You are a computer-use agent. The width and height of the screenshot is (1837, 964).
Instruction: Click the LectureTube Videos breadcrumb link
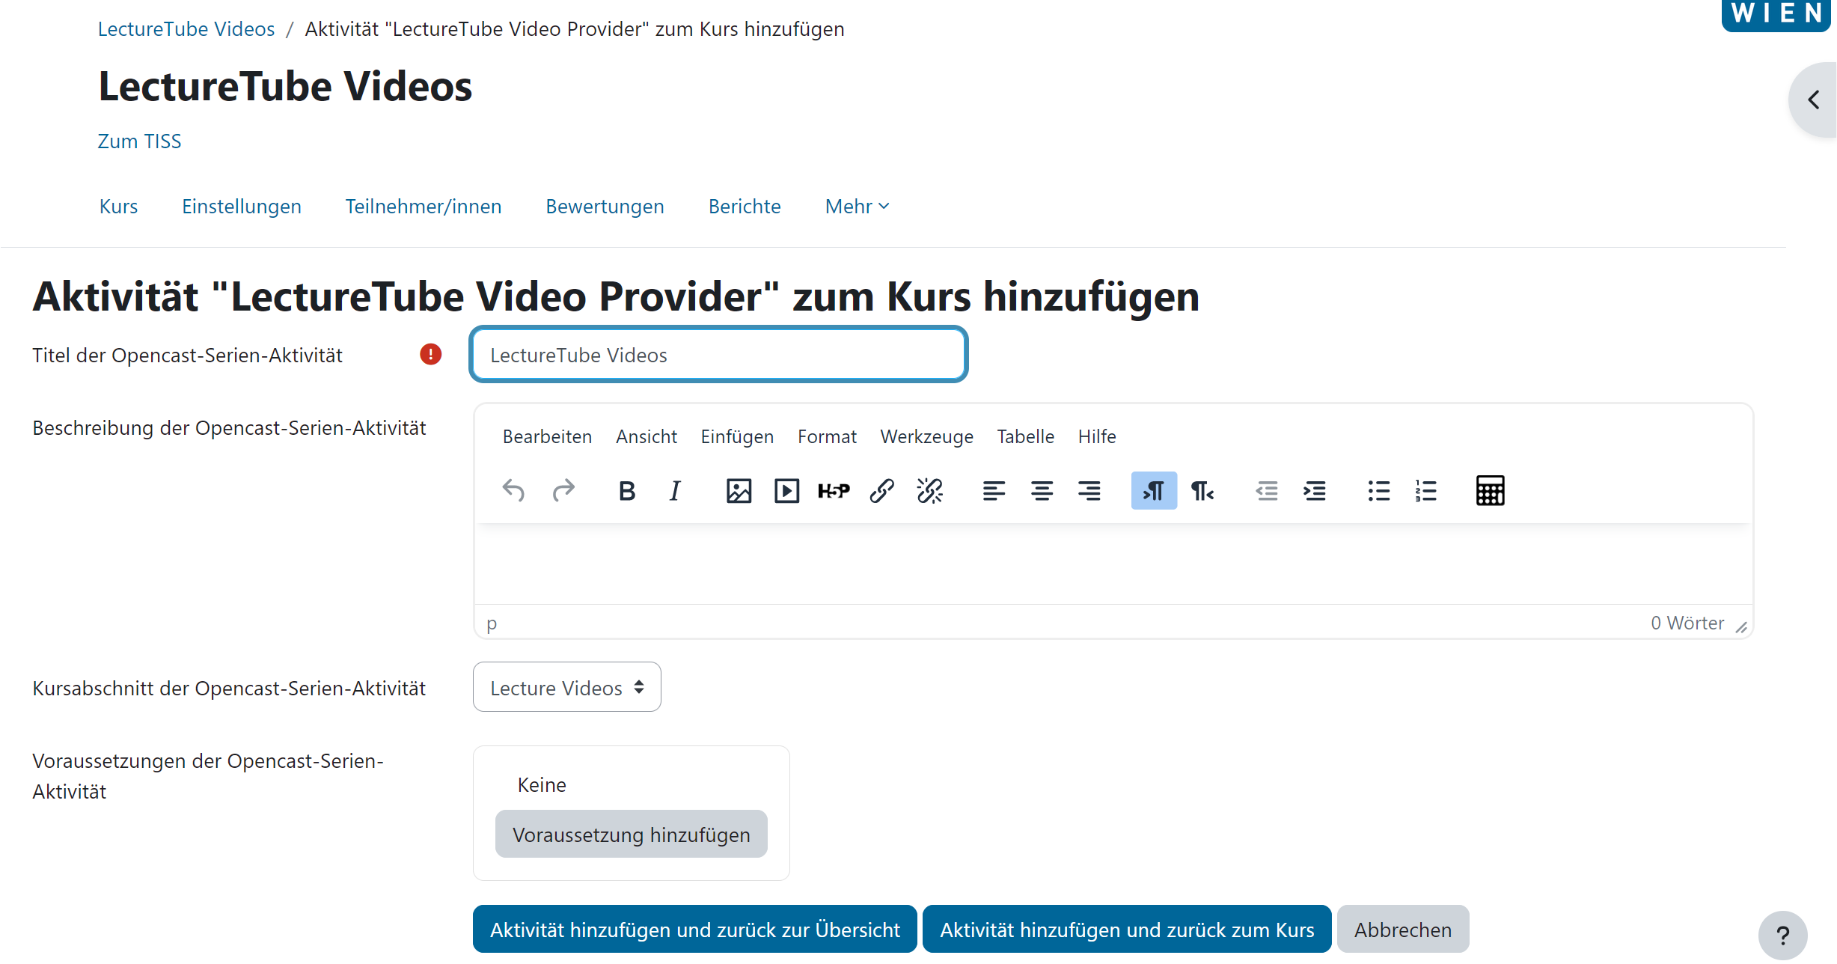pos(186,28)
